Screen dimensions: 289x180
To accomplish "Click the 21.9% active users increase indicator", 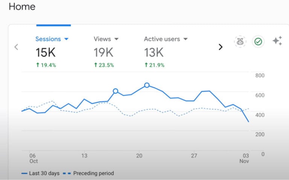I will 154,65.
